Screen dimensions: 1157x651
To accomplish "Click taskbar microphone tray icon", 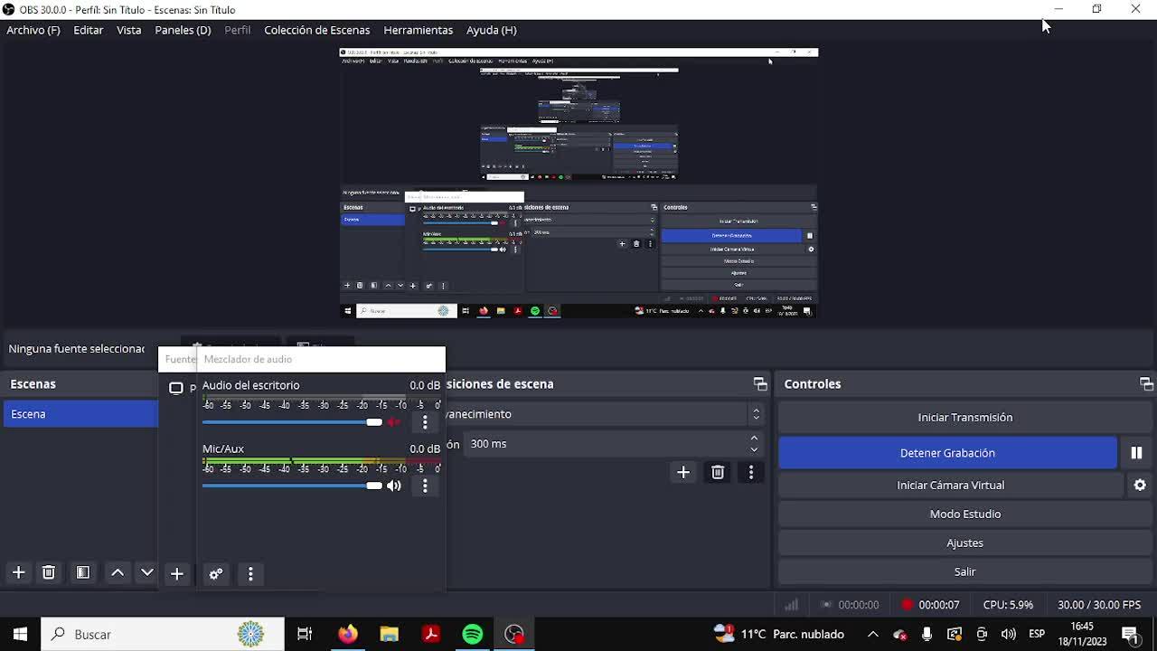I will 927,634.
